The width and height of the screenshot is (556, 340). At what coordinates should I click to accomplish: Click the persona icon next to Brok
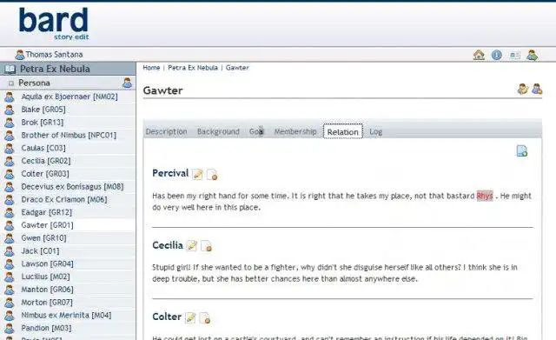10,123
